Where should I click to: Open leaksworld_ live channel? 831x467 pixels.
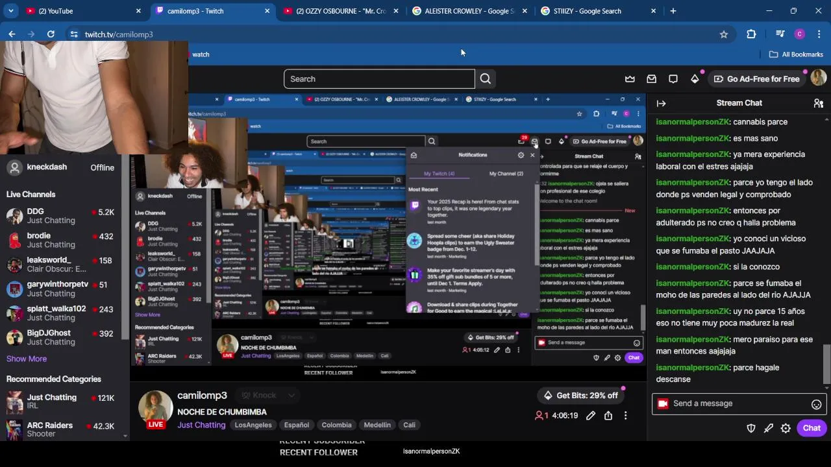(60, 264)
